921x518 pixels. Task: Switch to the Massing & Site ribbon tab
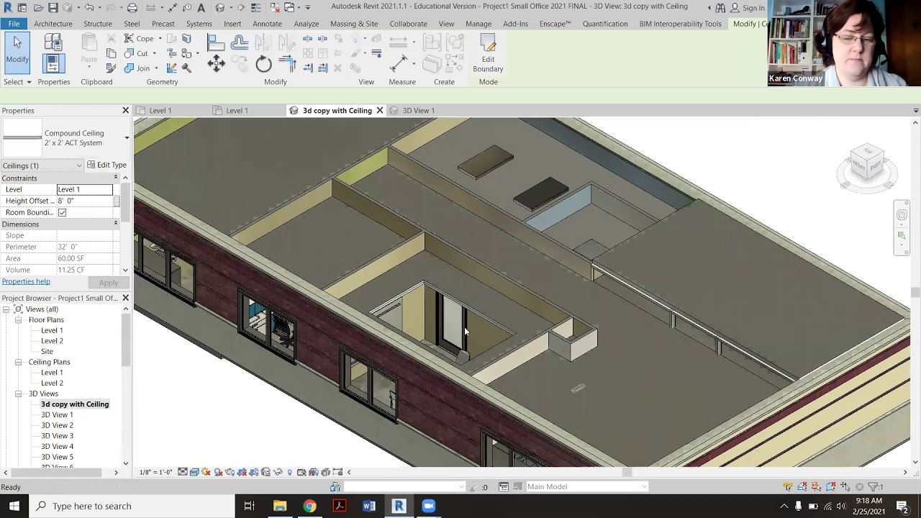click(x=354, y=24)
